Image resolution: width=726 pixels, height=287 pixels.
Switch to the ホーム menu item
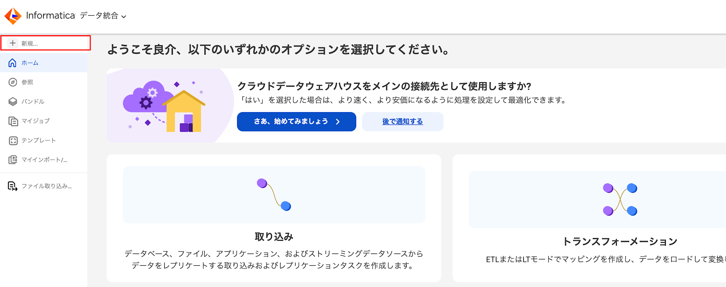click(x=29, y=62)
